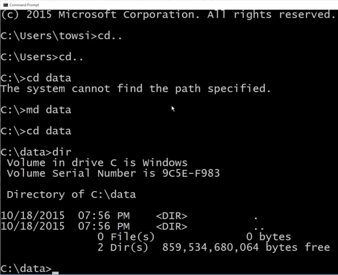Image resolution: width=338 pixels, height=275 pixels.
Task: Click the 'cd..' command after C:\Users>
Action: click(71, 57)
